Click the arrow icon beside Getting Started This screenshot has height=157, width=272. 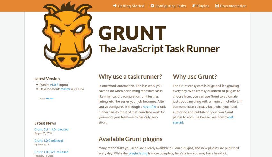115,6
